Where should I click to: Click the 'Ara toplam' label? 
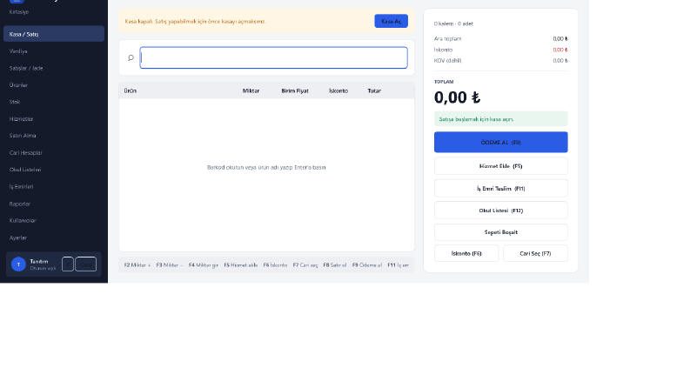tap(447, 38)
